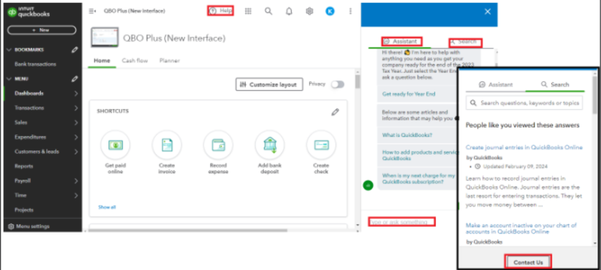
Task: Open What is QuickBooks? article
Action: (407, 136)
